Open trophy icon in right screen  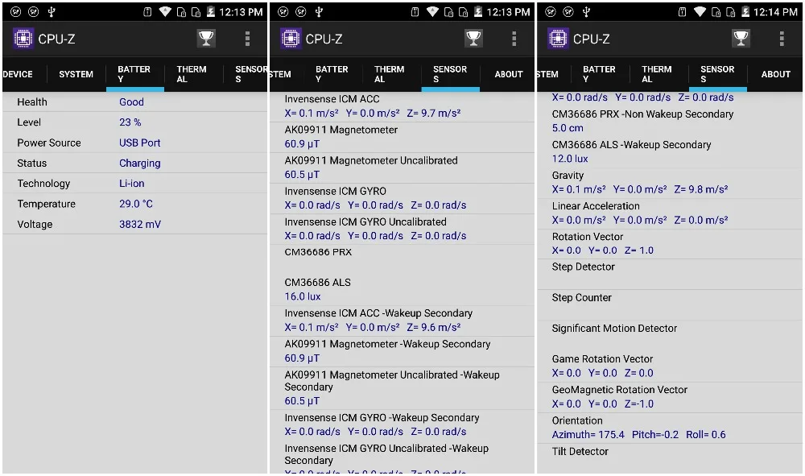741,39
